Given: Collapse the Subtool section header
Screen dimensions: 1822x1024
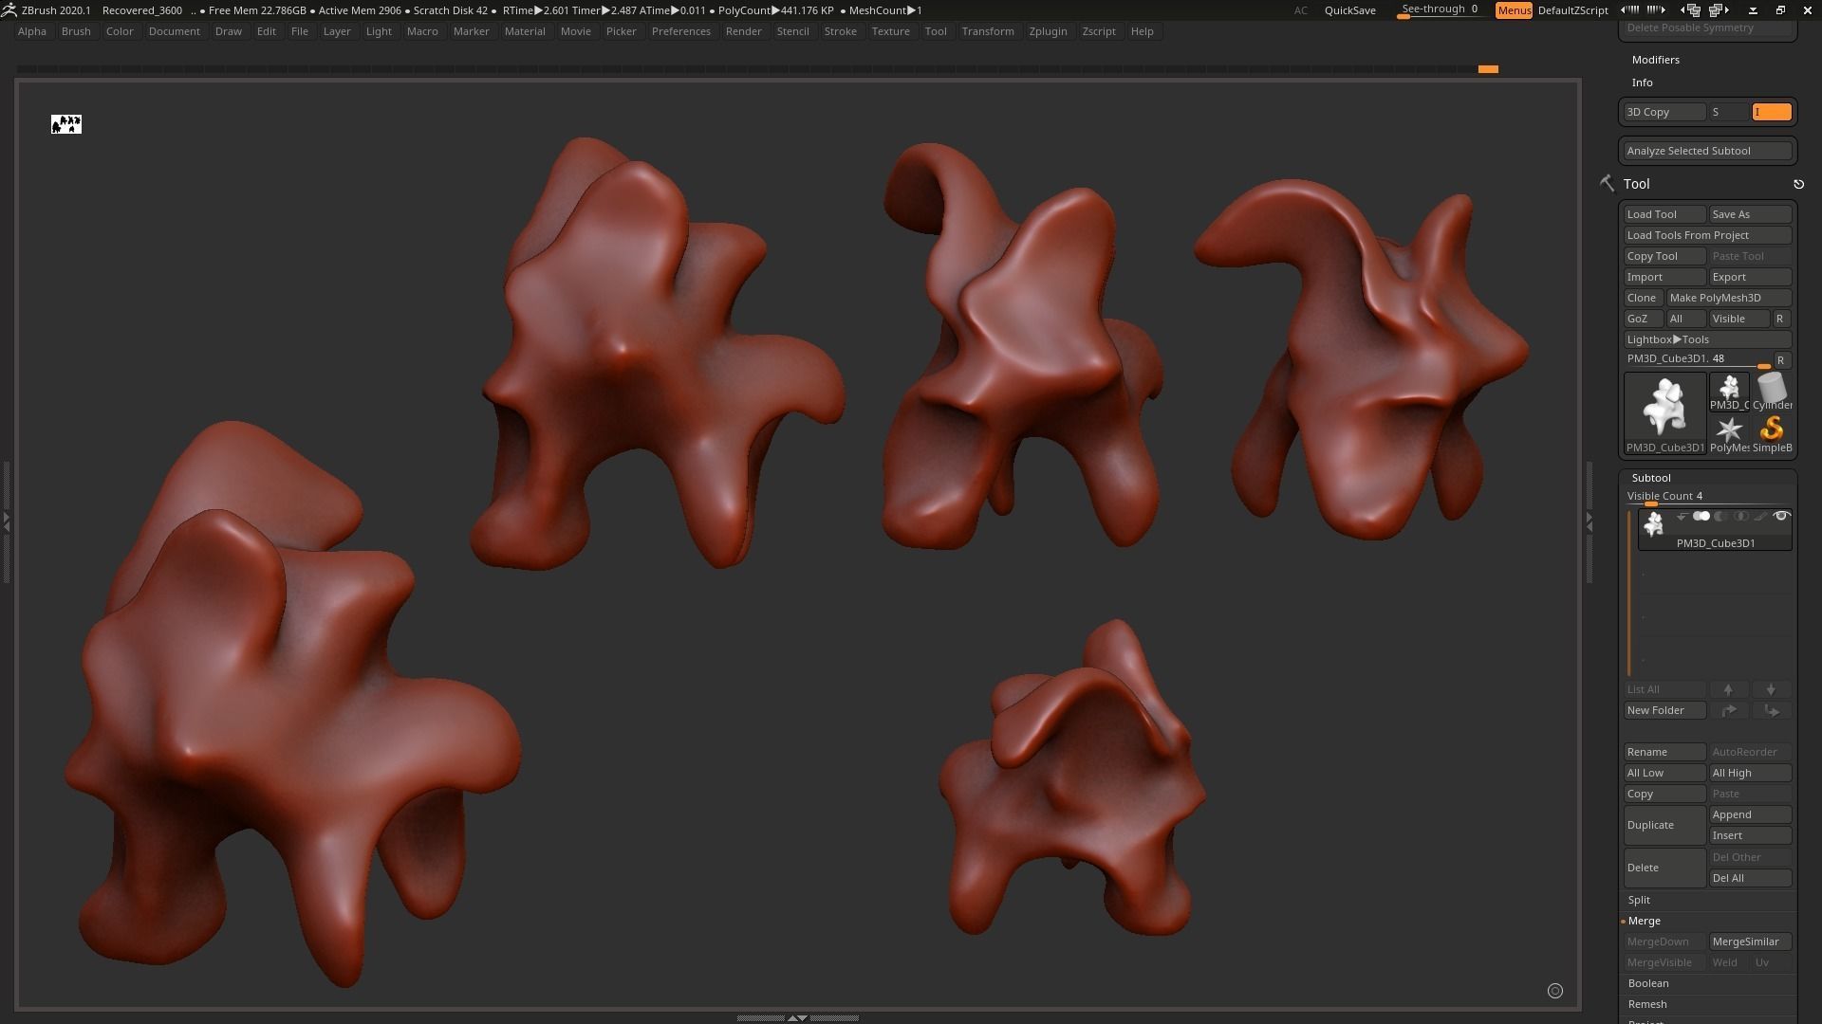Looking at the screenshot, I should tap(1651, 478).
